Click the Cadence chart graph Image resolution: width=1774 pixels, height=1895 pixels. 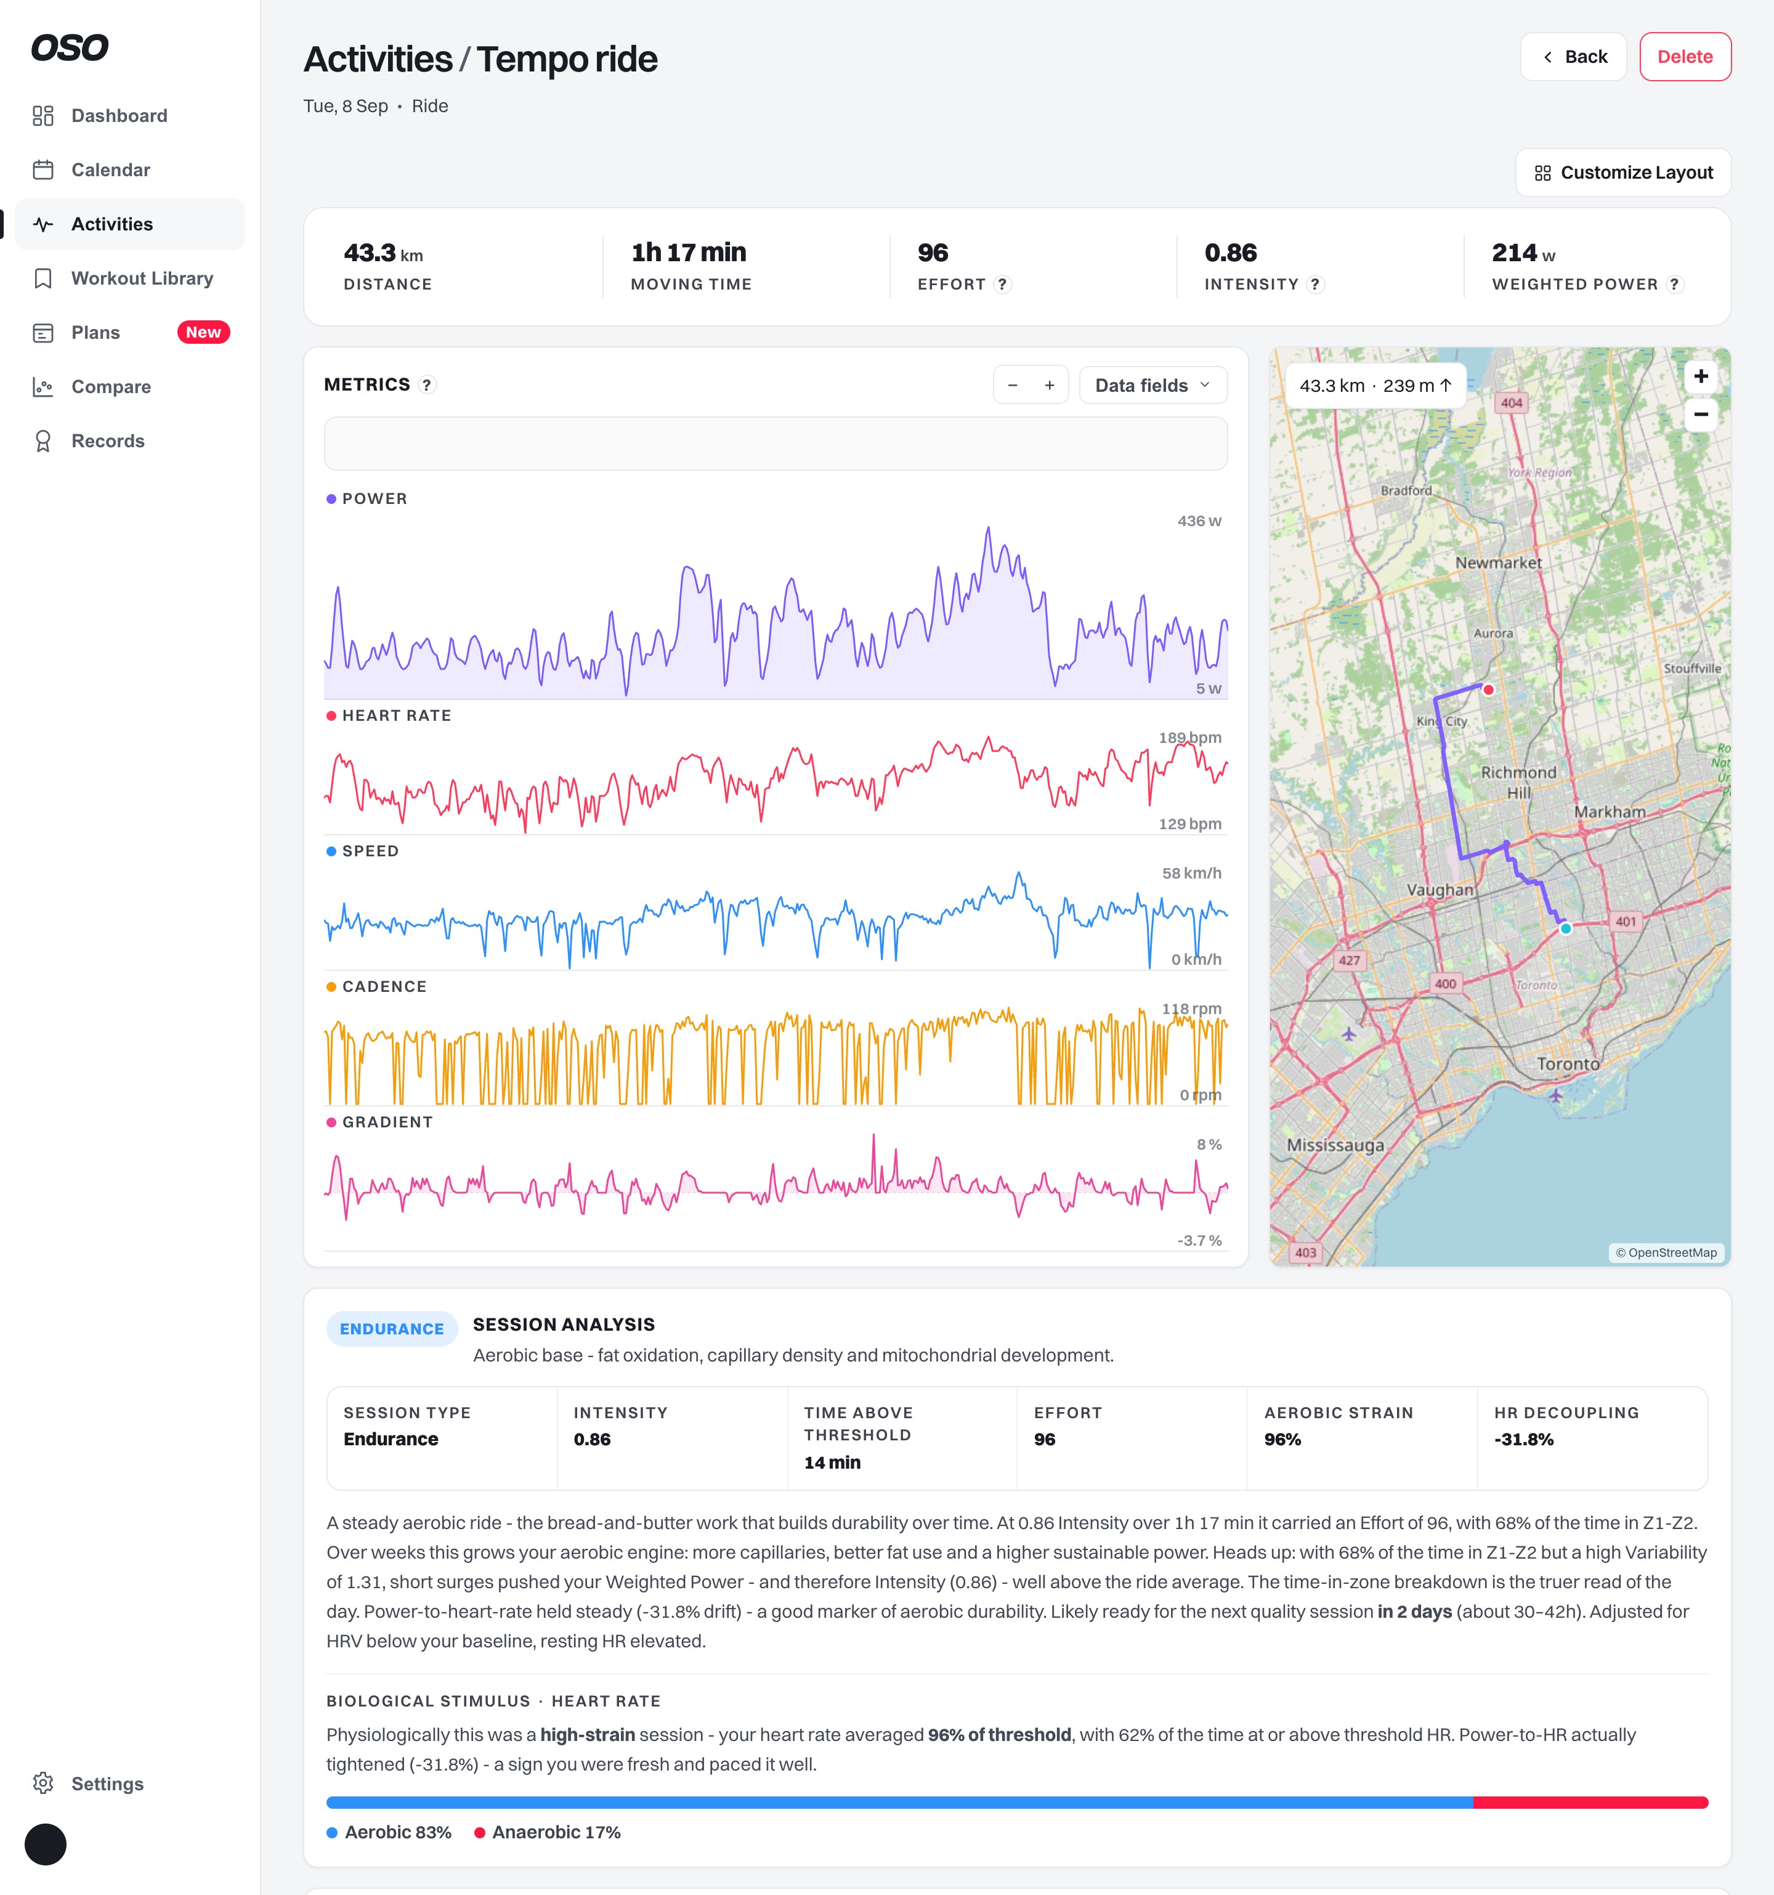click(x=775, y=1054)
